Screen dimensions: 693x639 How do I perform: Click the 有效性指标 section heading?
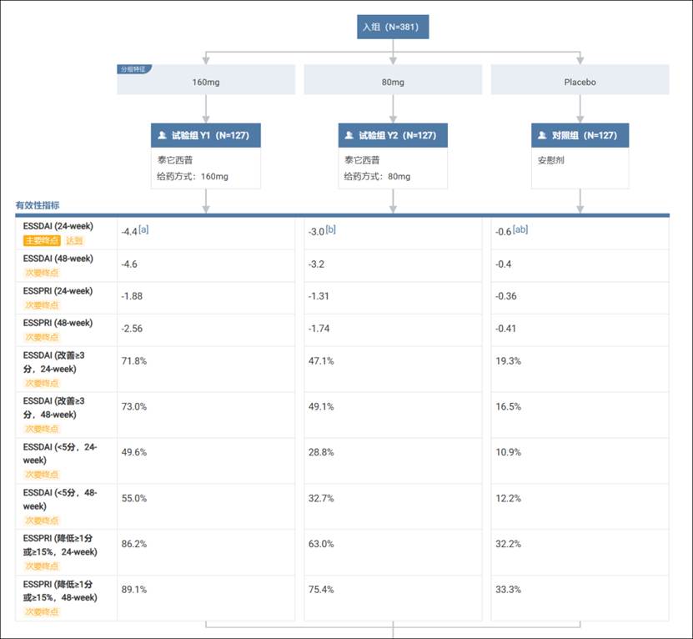(38, 205)
